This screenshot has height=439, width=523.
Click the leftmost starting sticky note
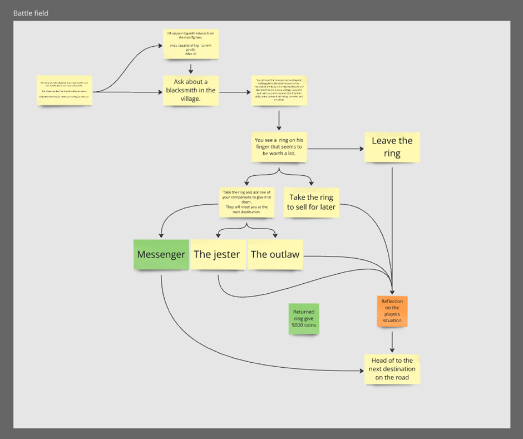coord(65,90)
